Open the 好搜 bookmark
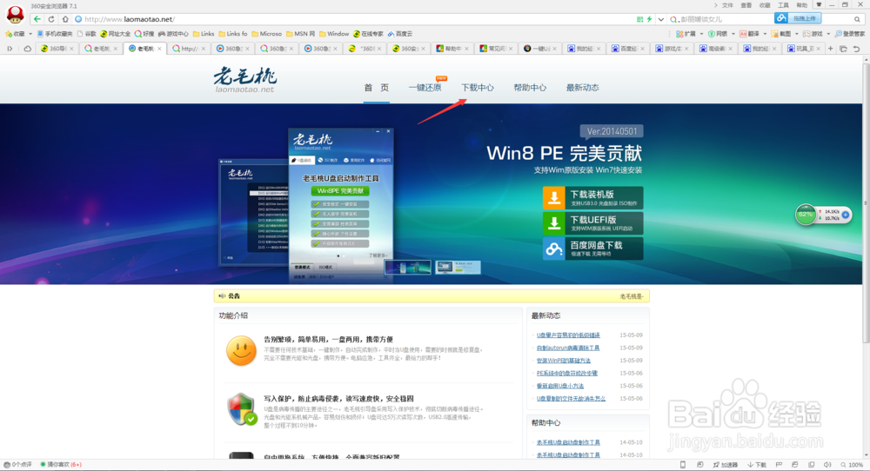The height and width of the screenshot is (471, 870). click(x=144, y=34)
